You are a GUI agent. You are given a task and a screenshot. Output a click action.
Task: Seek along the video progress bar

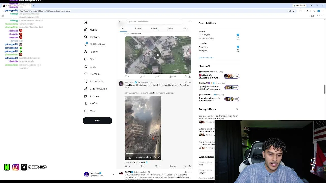coord(143,154)
